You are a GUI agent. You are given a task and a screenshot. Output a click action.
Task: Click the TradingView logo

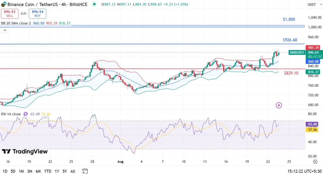click(x=25, y=152)
